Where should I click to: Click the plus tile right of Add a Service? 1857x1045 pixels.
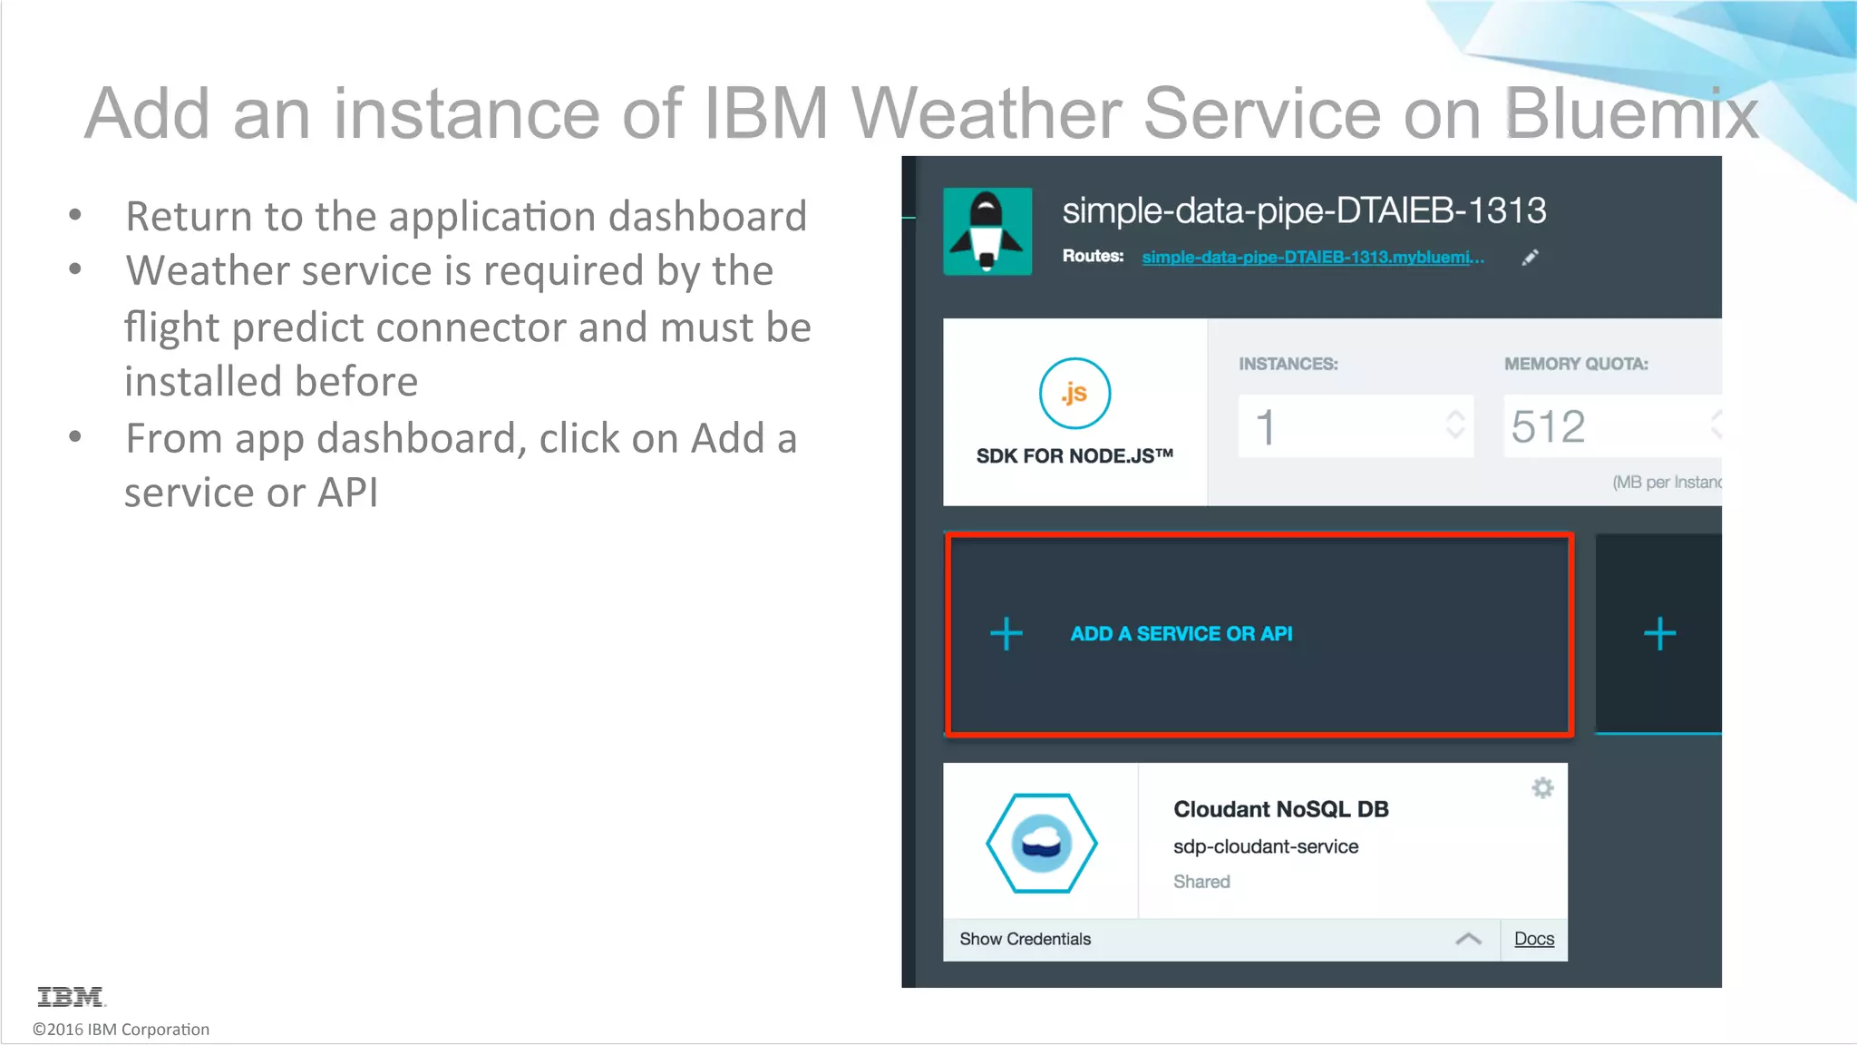click(1658, 634)
